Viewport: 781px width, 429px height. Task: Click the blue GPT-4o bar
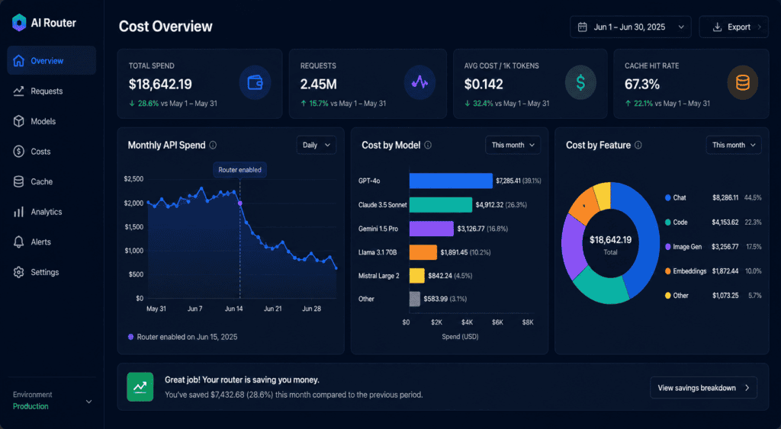(451, 181)
